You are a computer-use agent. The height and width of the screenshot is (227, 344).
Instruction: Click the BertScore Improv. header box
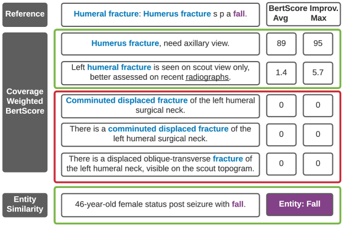[304, 14]
